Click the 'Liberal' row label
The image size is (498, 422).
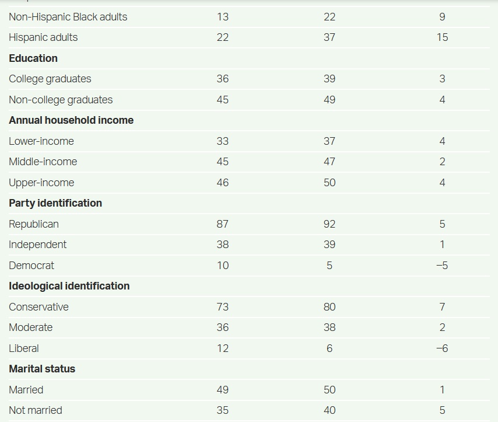tap(24, 348)
